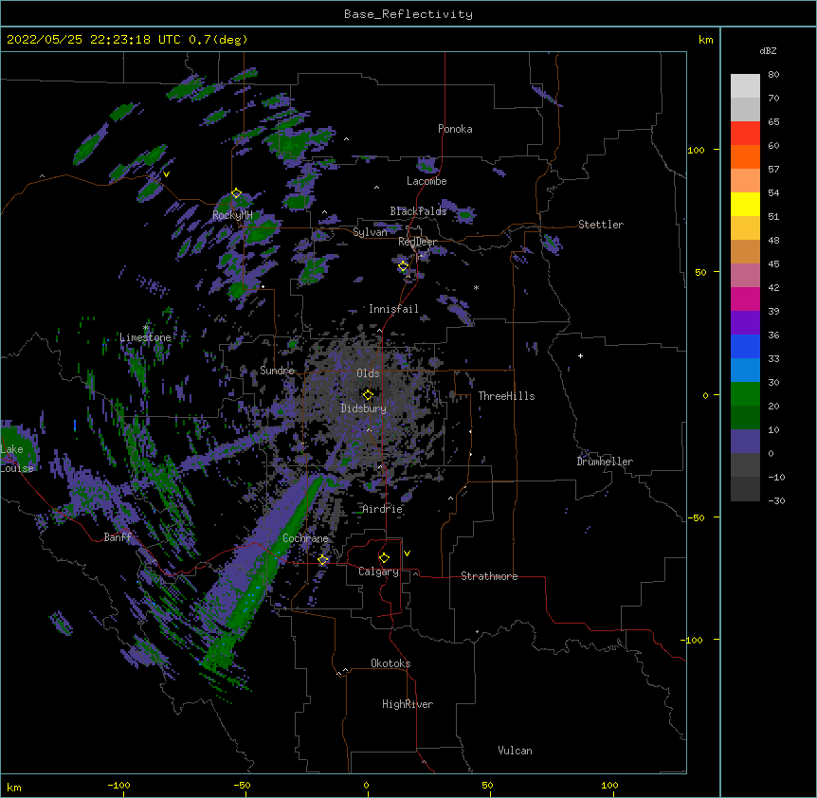Image resolution: width=817 pixels, height=798 pixels.
Task: Click the Blackfalds city label
Action: pos(418,211)
